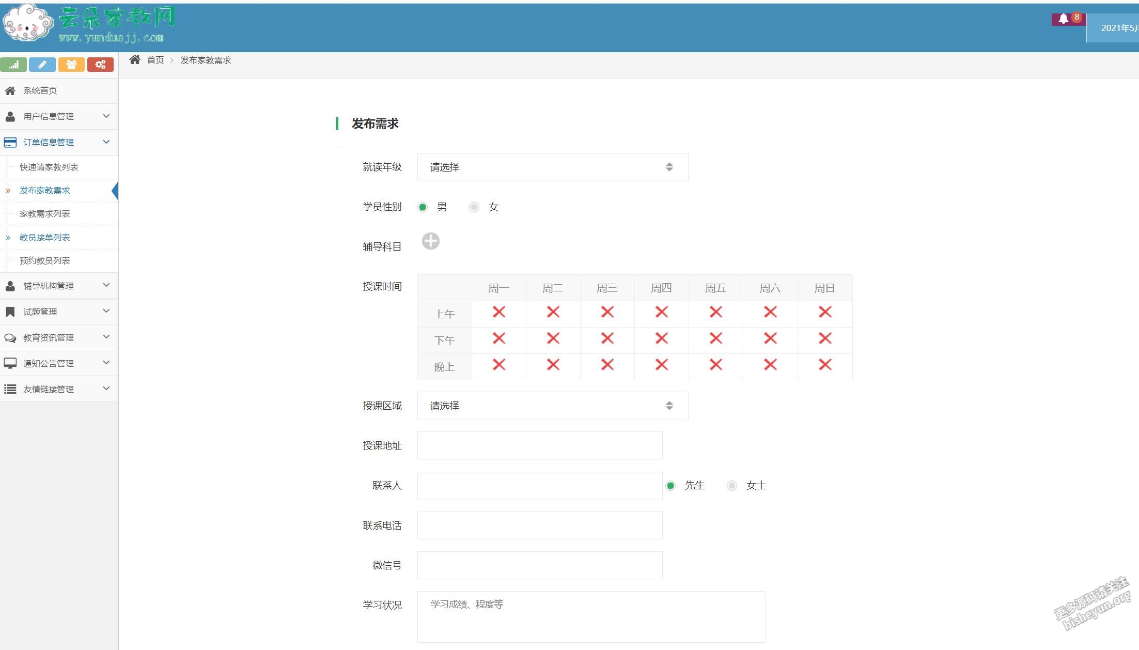Viewport: 1139px width, 650px height.
Task: Click the 联系电话 input field
Action: pos(539,525)
